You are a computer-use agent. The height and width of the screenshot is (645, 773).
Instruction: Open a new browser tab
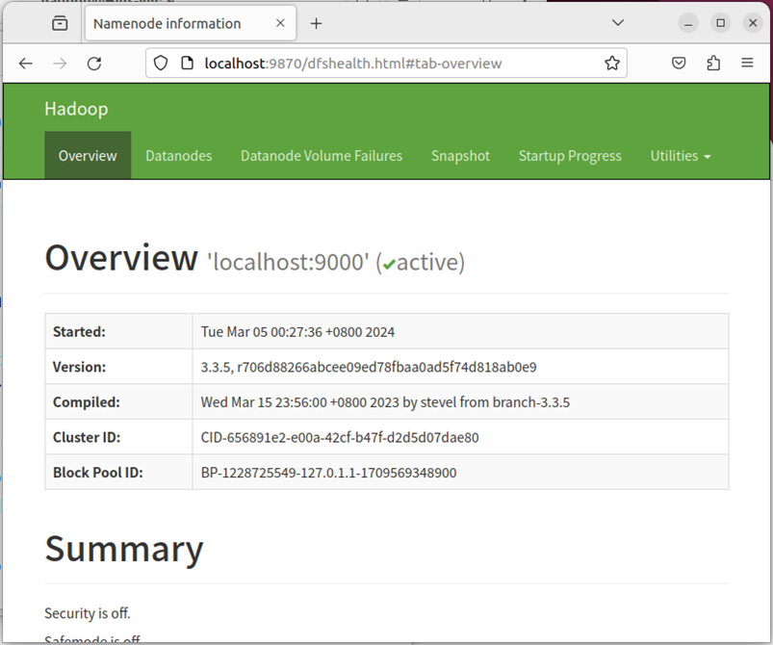coord(316,23)
